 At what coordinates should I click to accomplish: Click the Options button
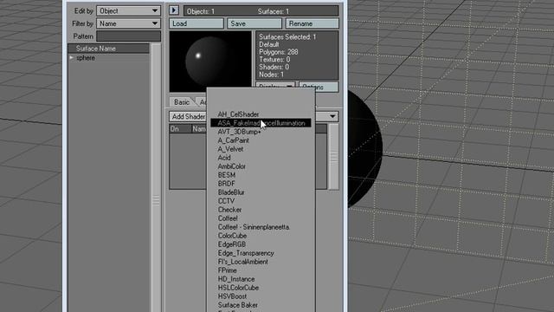tap(318, 87)
